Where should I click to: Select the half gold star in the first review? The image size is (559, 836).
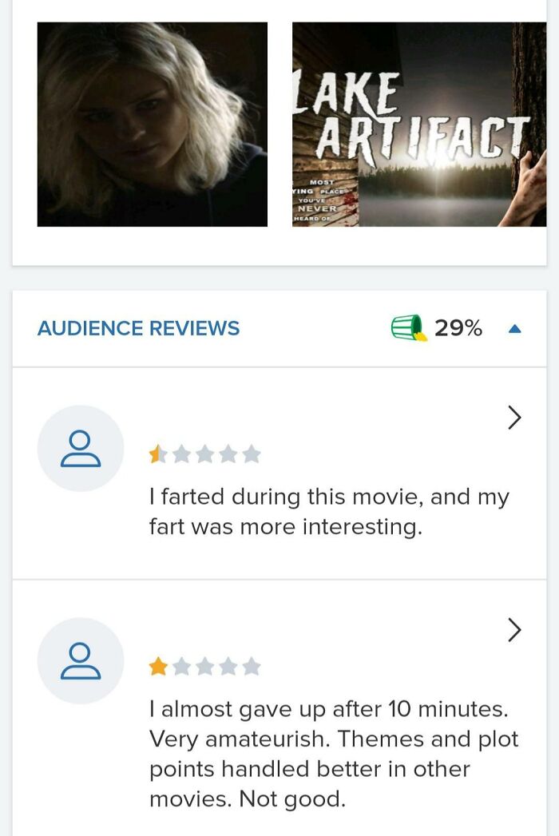[x=157, y=454]
